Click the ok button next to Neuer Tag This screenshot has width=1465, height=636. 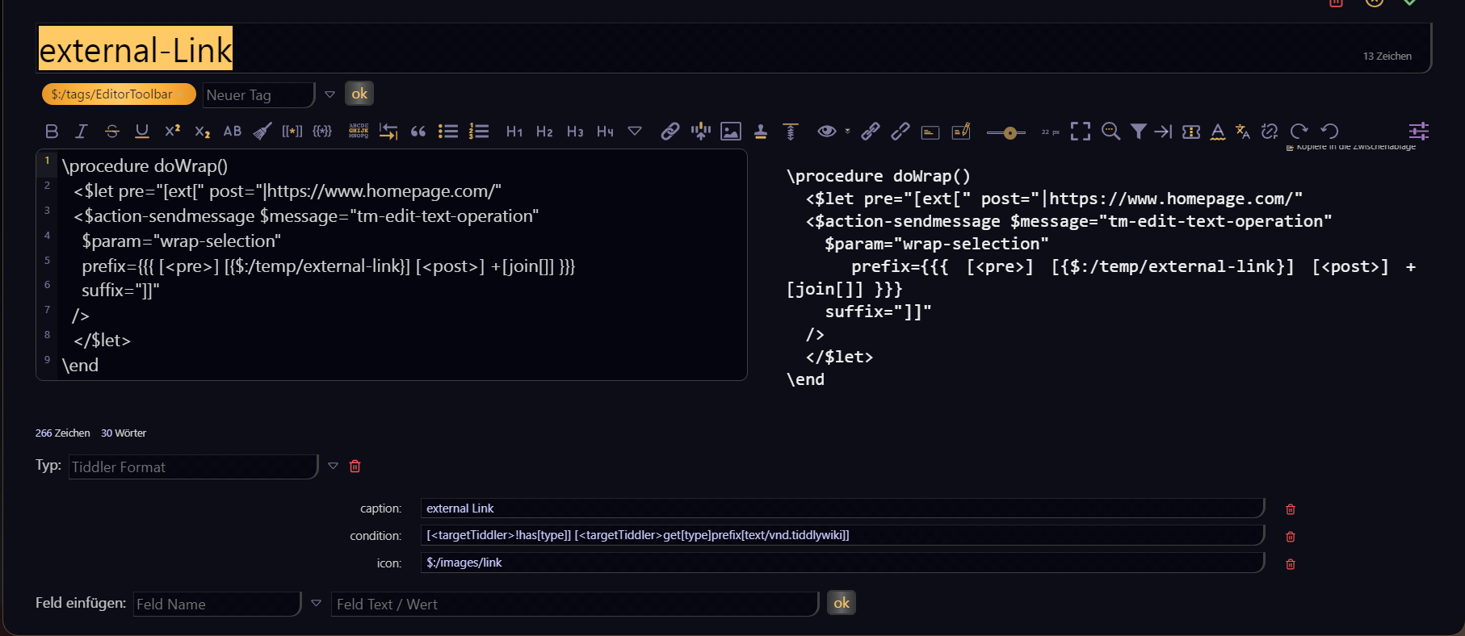[359, 94]
